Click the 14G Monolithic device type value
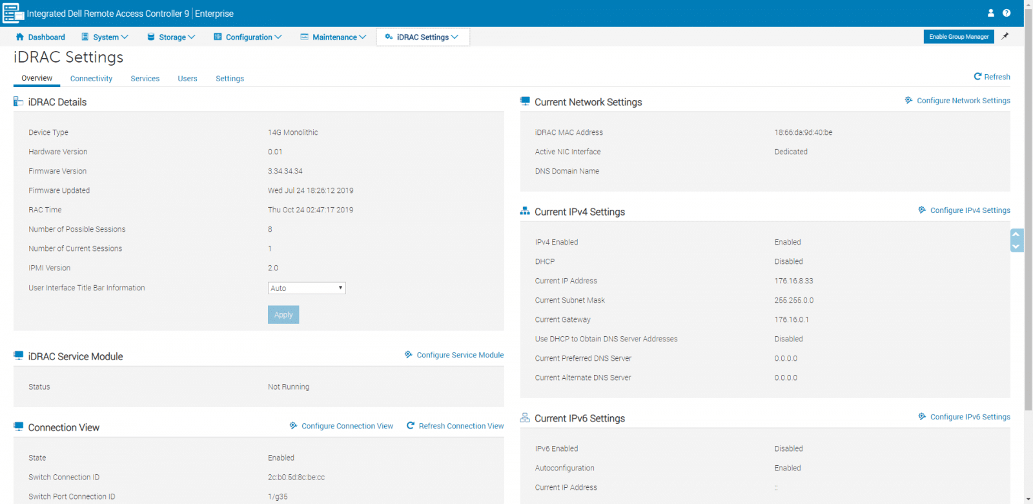 pos(293,132)
